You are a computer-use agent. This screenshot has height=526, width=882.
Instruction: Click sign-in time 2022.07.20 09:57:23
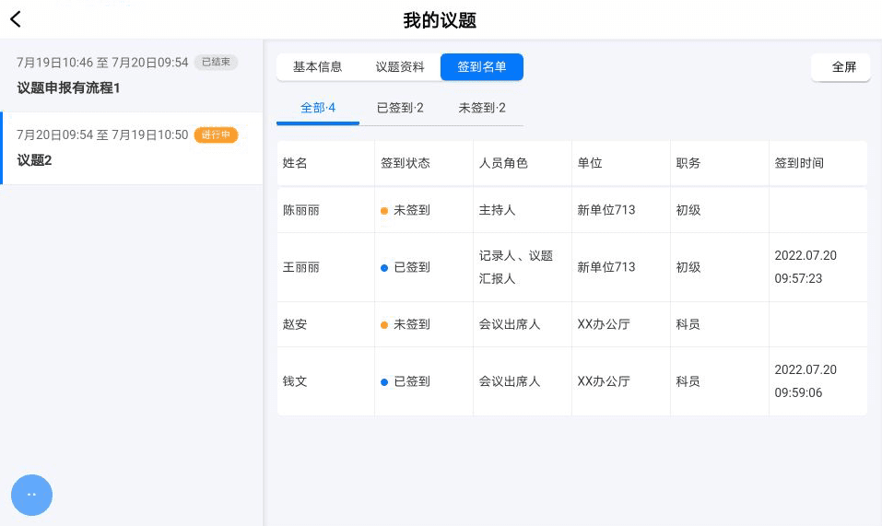tap(806, 267)
